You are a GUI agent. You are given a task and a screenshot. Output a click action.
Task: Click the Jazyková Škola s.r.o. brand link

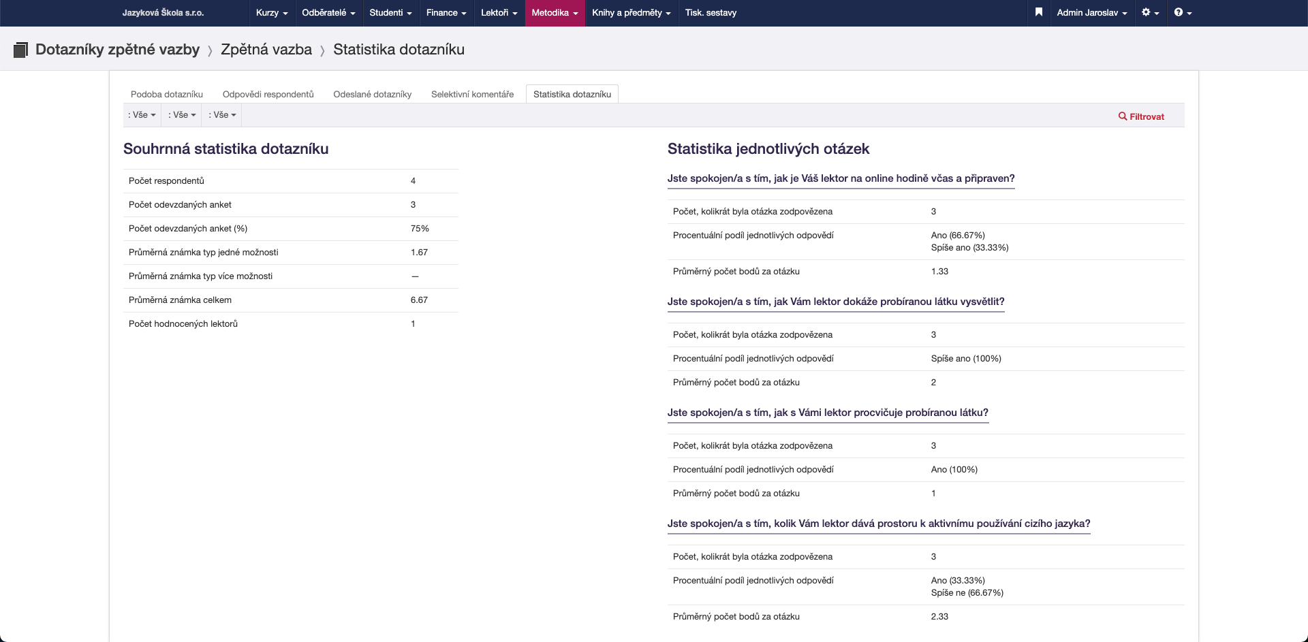(x=163, y=13)
